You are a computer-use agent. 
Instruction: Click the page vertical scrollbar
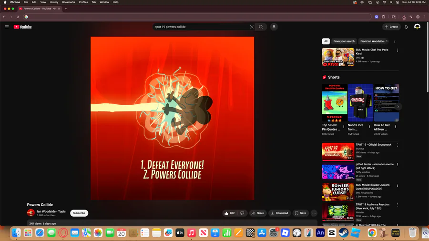point(428,57)
